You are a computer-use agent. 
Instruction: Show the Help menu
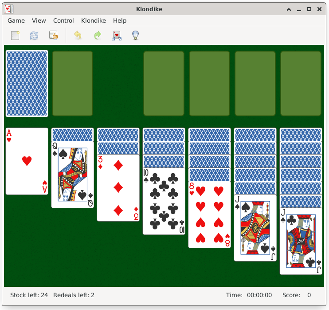[120, 20]
